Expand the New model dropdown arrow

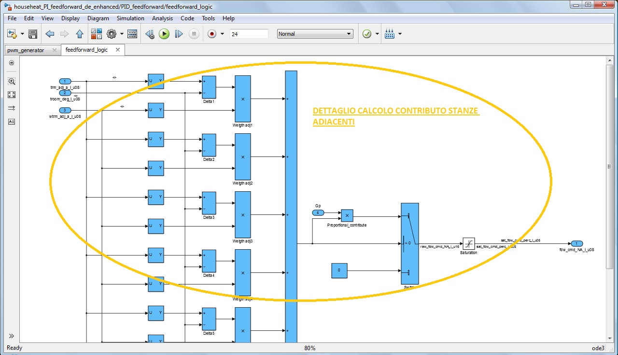point(23,34)
